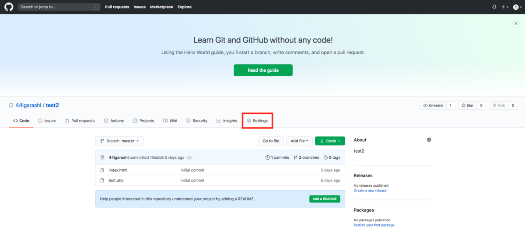This screenshot has height=234, width=525.
Task: Open initial commit message for index.html
Action: pos(192,170)
